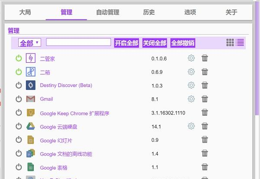Open options gear for Destiny Discover (Beta)
The height and width of the screenshot is (179, 260).
click(x=191, y=85)
